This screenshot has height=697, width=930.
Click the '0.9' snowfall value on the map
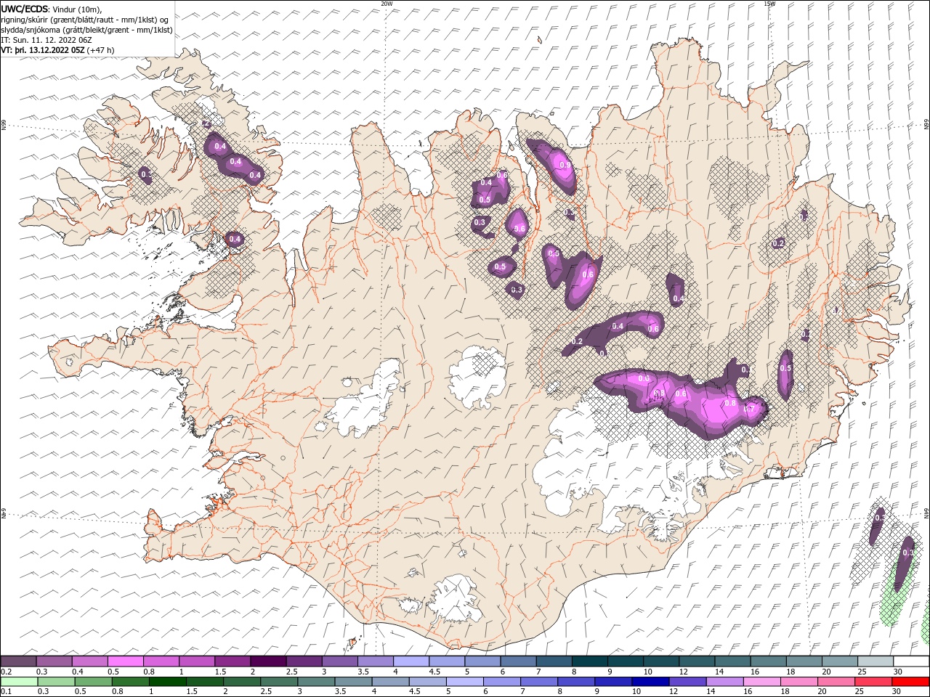tap(565, 166)
